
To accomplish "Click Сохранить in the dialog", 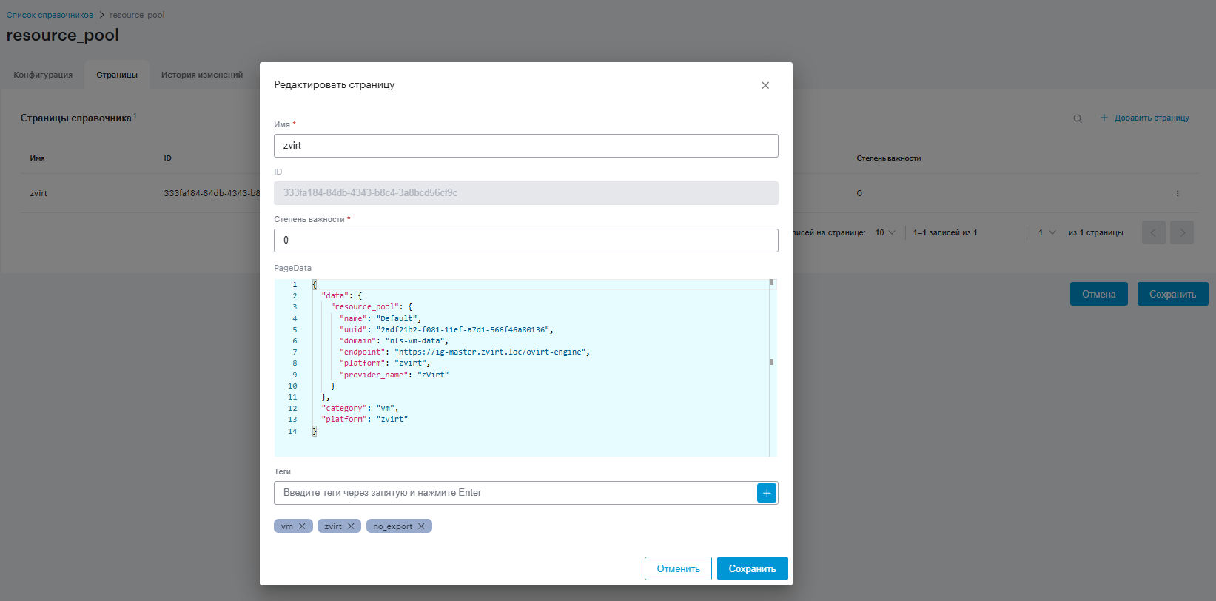I will [752, 568].
